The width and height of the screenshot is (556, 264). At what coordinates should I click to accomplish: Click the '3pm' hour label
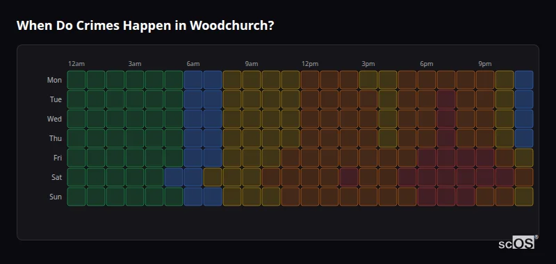[x=368, y=64]
